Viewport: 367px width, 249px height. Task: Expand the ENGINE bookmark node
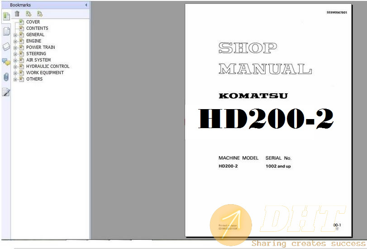click(15, 42)
